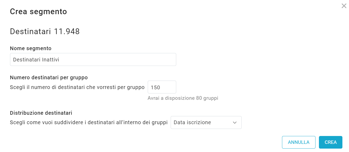Click the Destinatari Inattivi text field
The width and height of the screenshot is (349, 152).
[93, 59]
